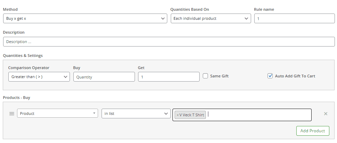Remove the V Veck T Shirt tag
Screen dimensions: 337x143
tap(178, 115)
